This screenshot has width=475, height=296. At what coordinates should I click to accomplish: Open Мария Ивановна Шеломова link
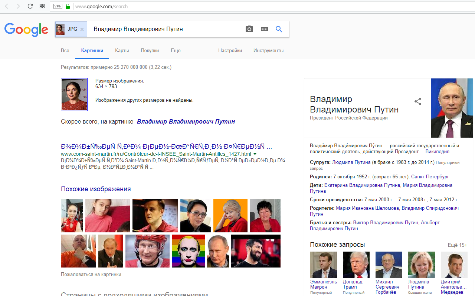[x=367, y=208]
